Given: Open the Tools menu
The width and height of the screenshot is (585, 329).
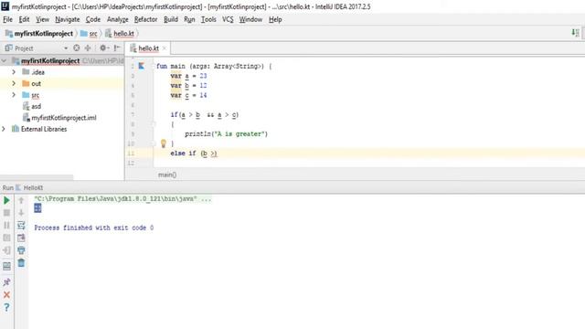Looking at the screenshot, I should 208,19.
